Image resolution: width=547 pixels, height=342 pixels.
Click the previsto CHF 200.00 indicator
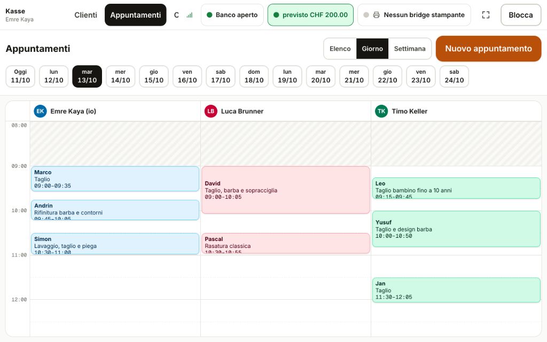[310, 15]
